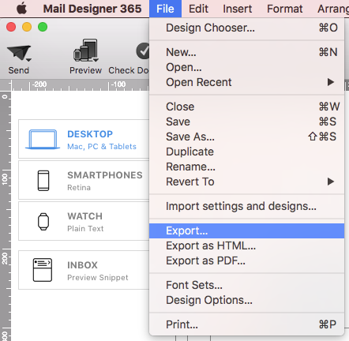The image size is (349, 341).
Task: Choose Save As… in File menu
Action: 246,137
